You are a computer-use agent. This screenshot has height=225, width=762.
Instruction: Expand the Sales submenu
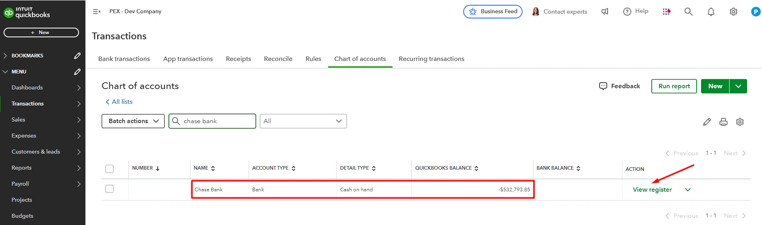pyautogui.click(x=79, y=120)
